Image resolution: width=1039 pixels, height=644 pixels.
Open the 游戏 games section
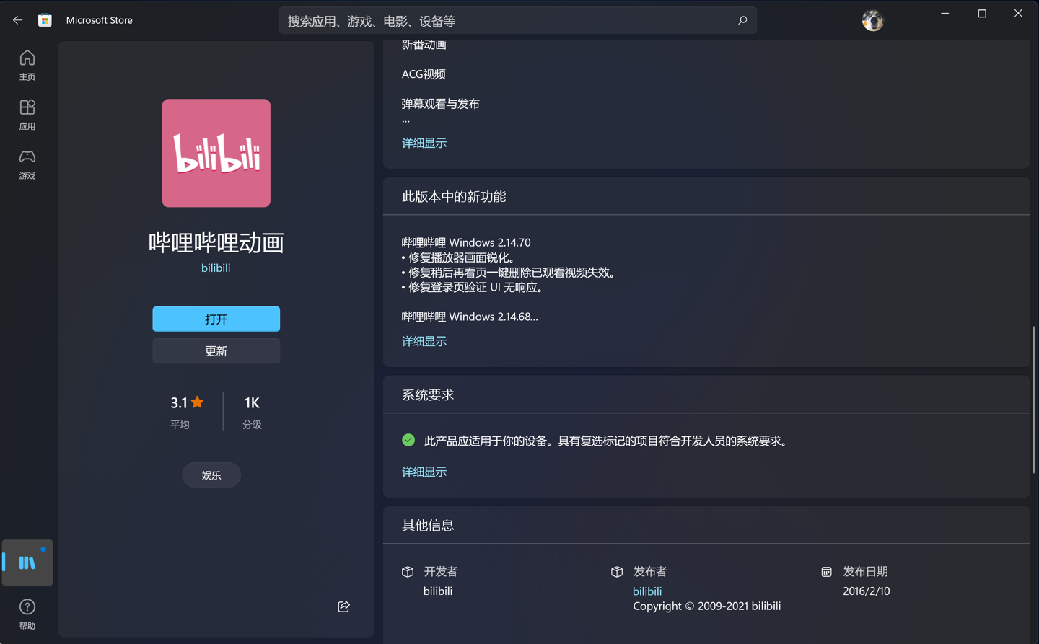27,157
